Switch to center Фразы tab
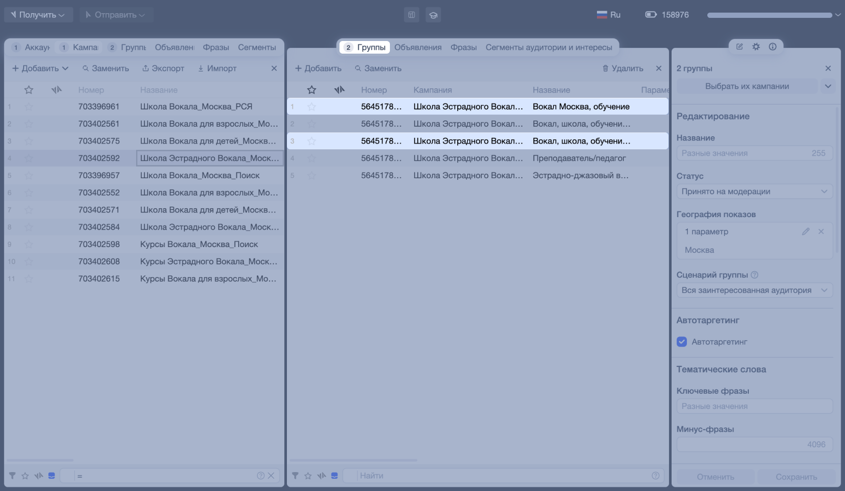This screenshot has height=491, width=845. 464,47
